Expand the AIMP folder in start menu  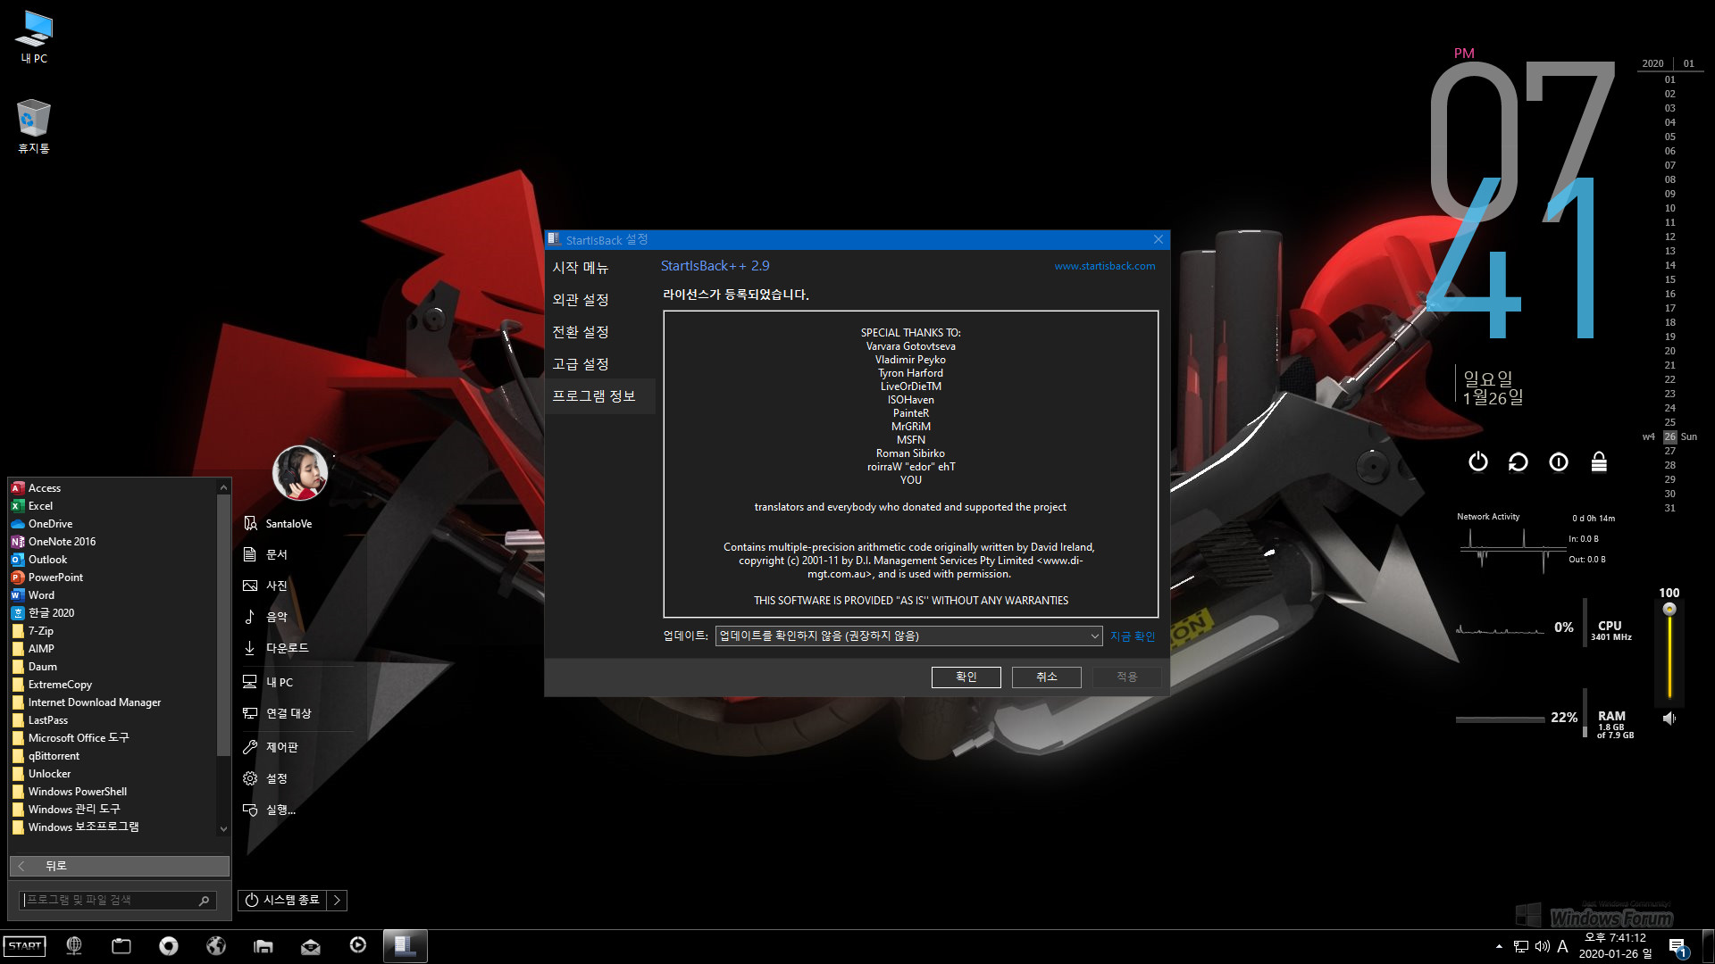click(113, 649)
